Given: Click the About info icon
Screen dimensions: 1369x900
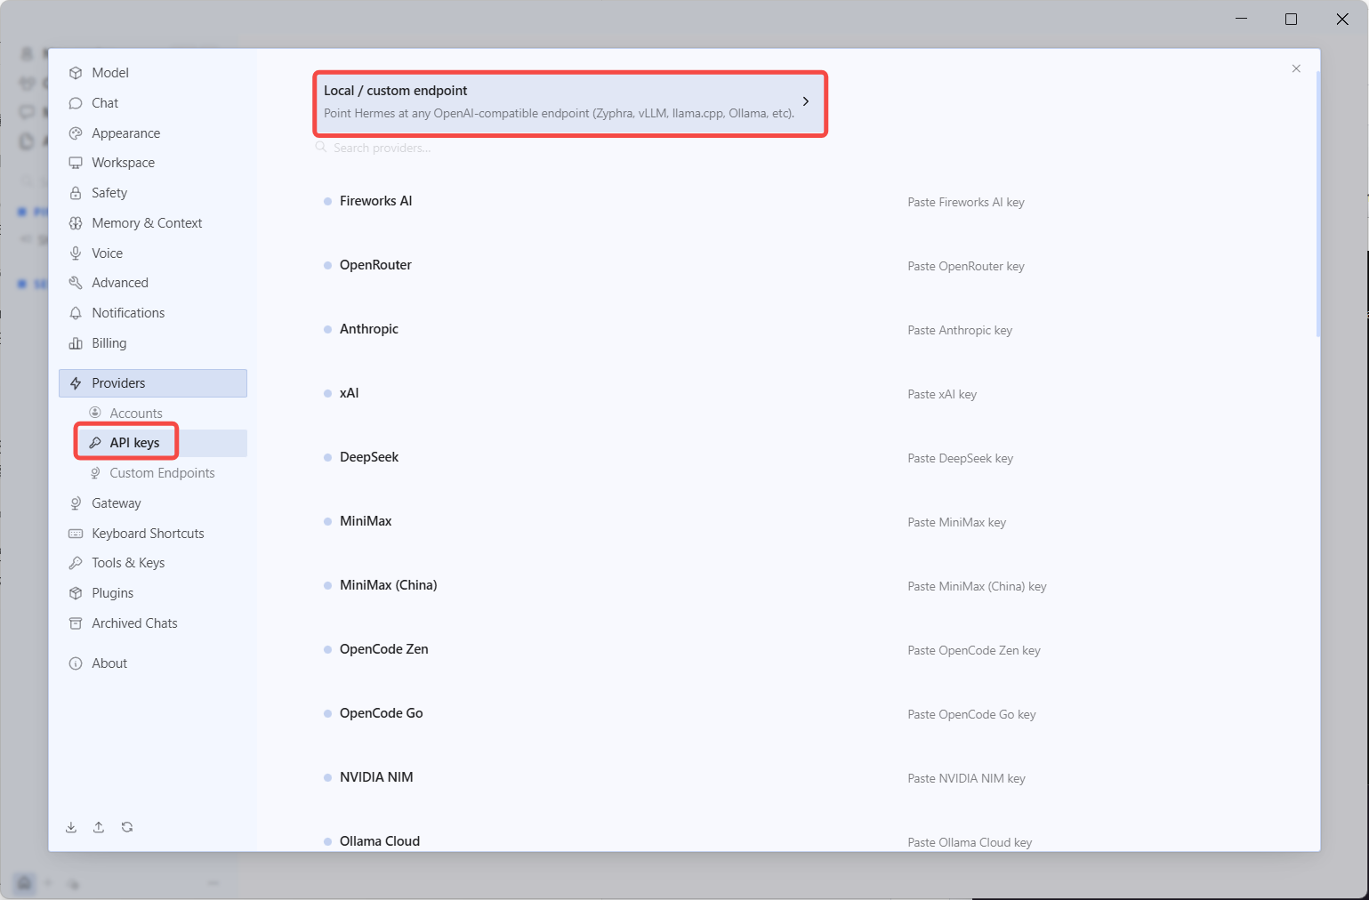Looking at the screenshot, I should (76, 663).
